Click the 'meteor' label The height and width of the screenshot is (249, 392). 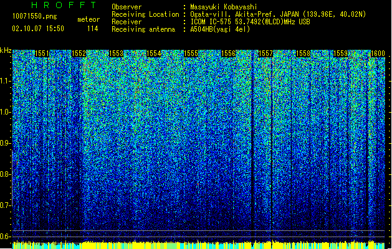[x=88, y=19]
